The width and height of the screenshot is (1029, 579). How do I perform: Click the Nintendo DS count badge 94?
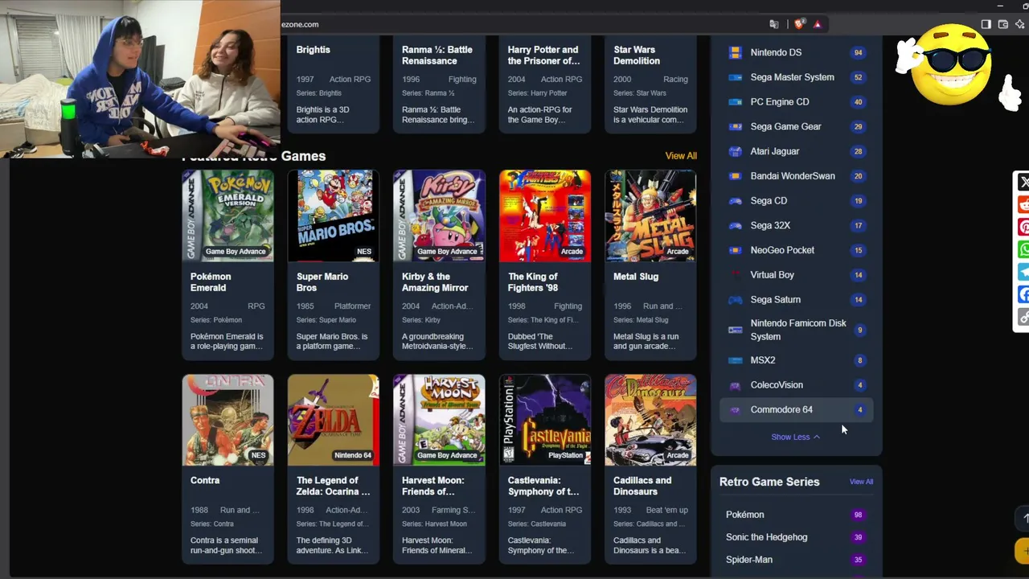(x=859, y=53)
